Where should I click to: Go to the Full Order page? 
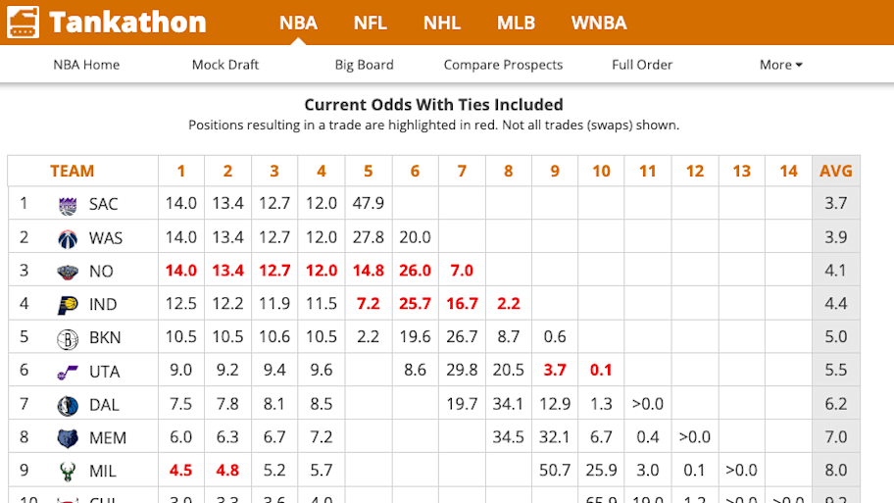(642, 65)
